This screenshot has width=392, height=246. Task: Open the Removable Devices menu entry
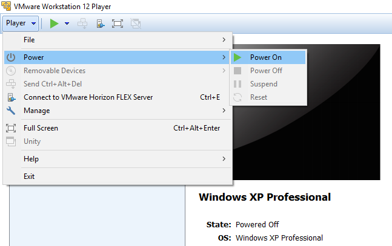pyautogui.click(x=116, y=71)
